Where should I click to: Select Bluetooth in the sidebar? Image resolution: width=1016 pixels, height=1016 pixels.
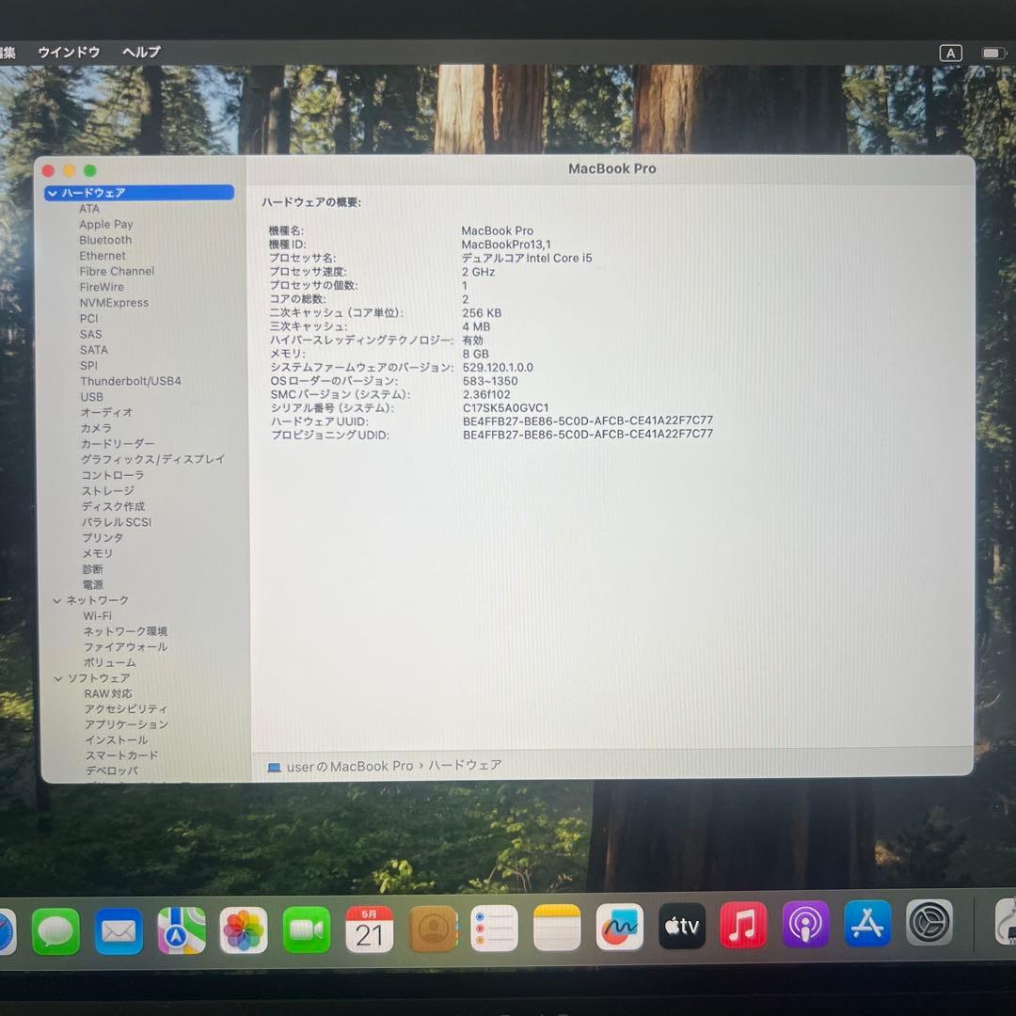point(104,239)
